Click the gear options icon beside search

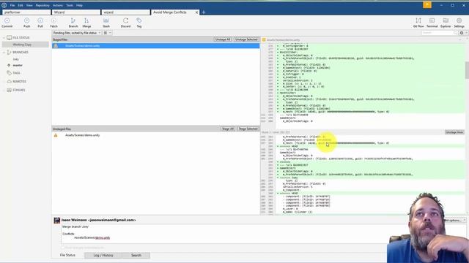coord(462,33)
